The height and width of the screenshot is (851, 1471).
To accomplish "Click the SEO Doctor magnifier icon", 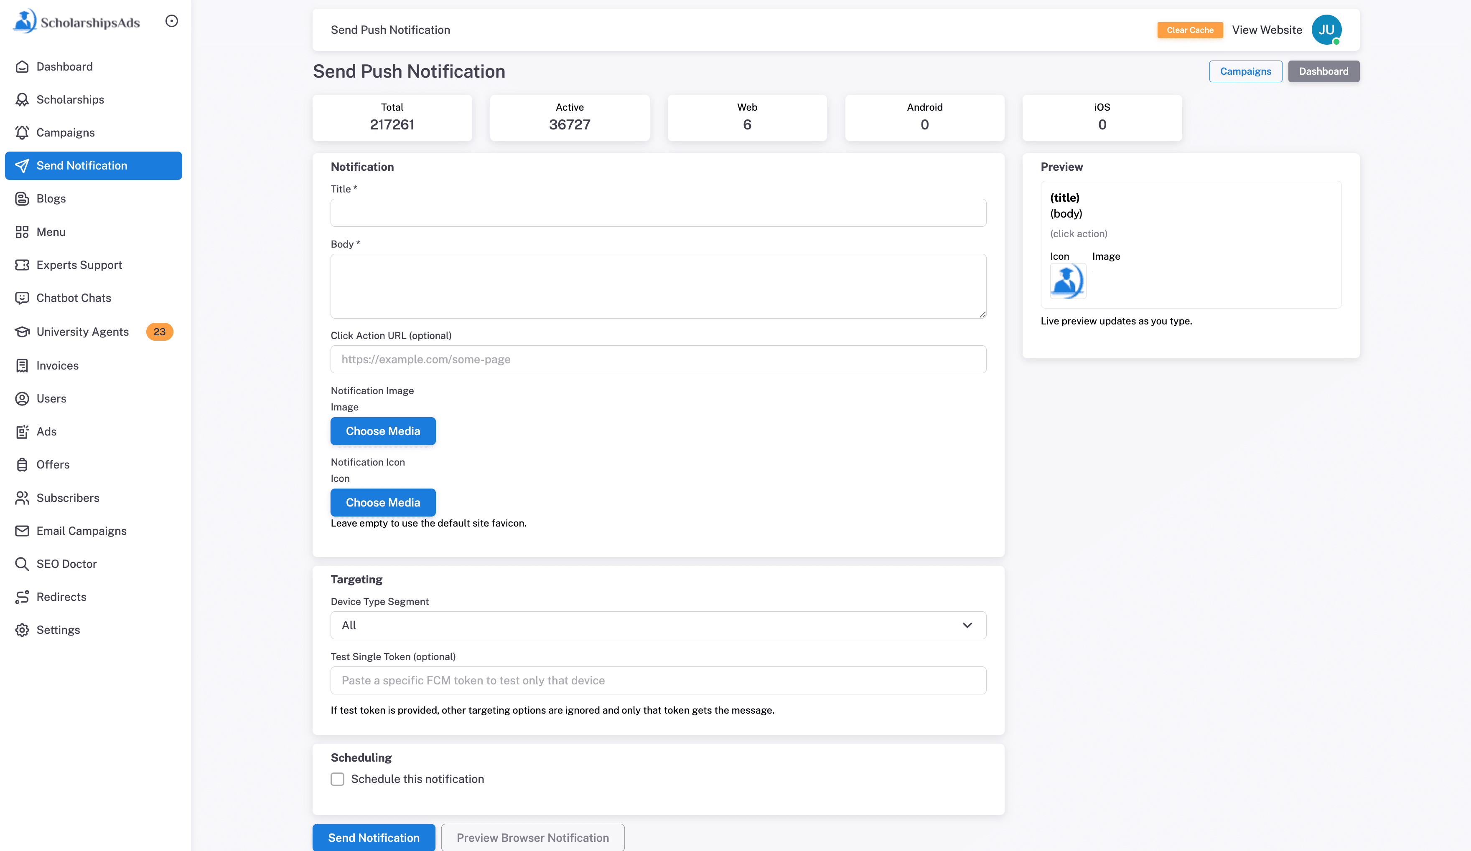I will 22,564.
